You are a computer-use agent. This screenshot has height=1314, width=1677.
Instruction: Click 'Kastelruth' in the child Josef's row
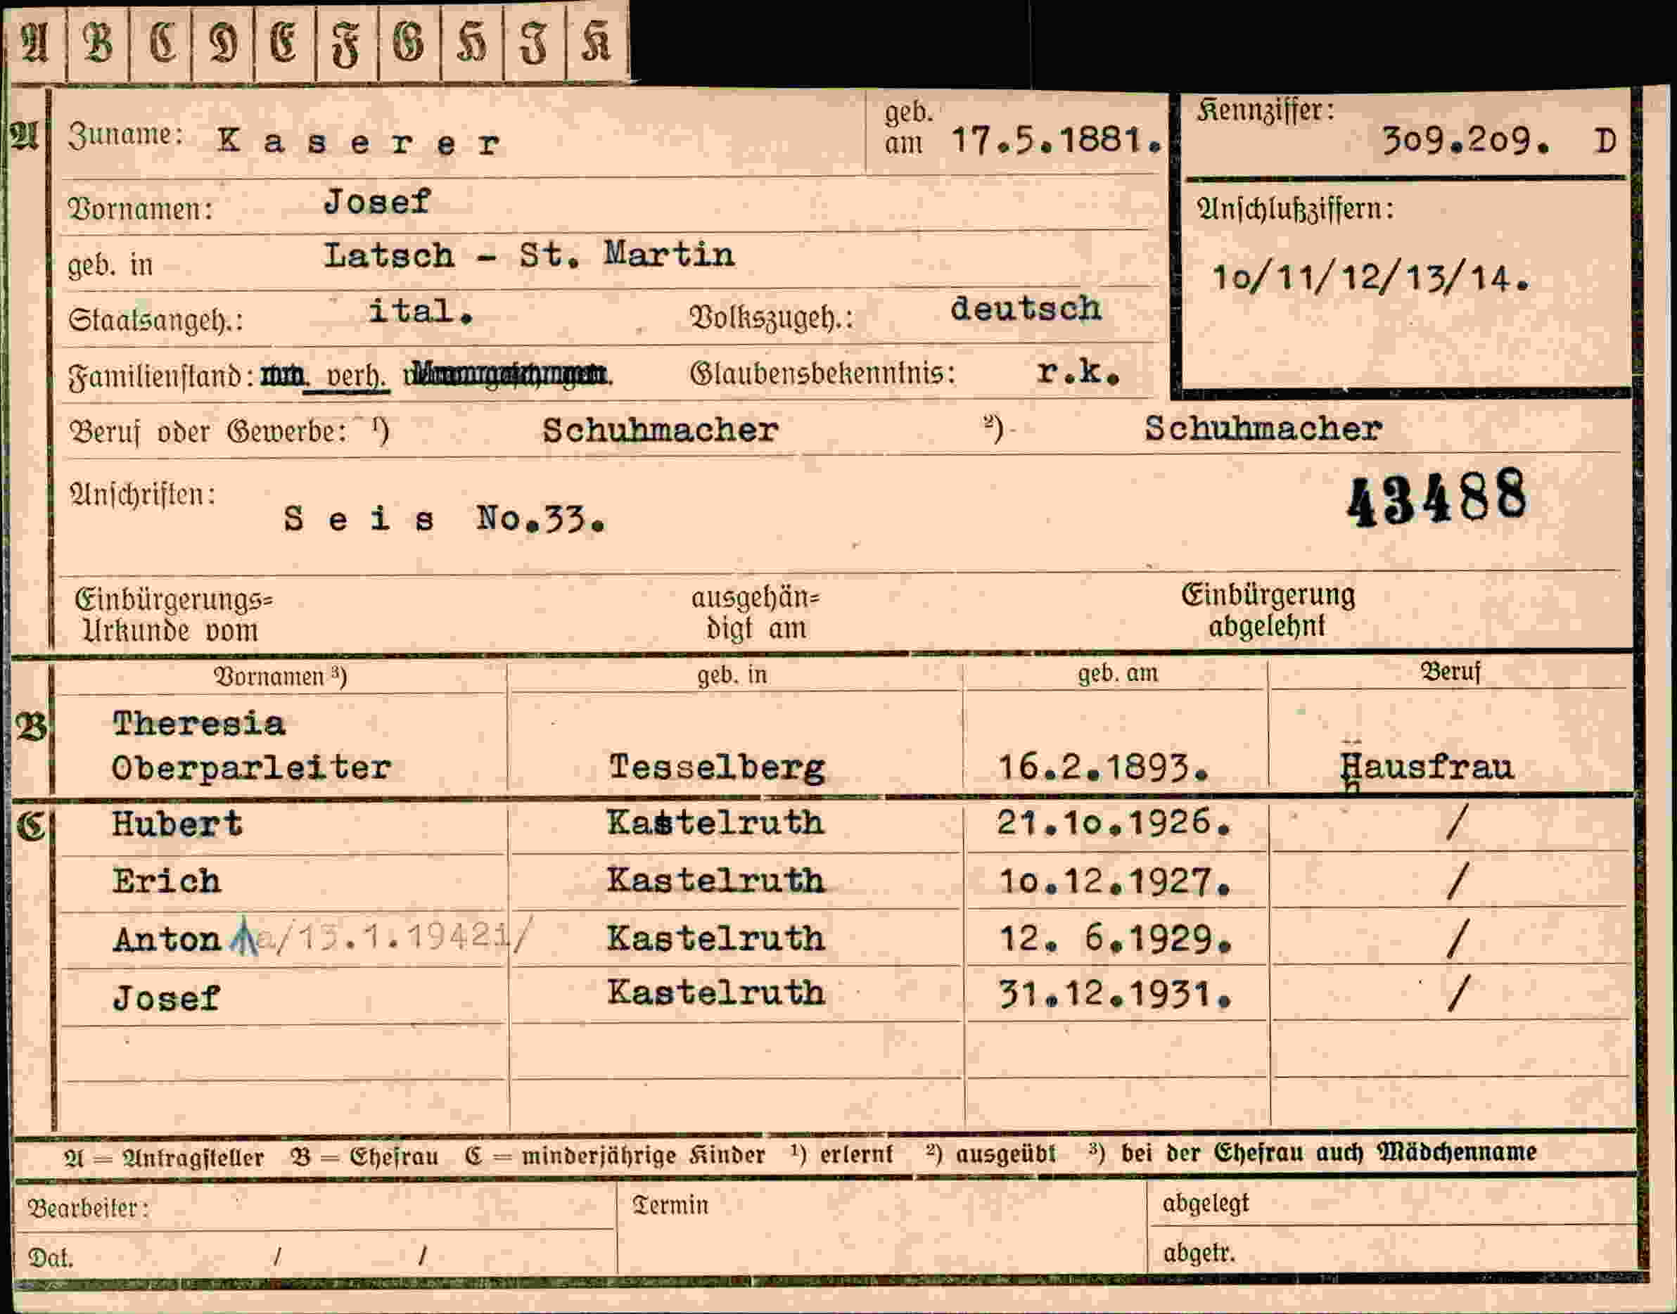[x=715, y=992]
